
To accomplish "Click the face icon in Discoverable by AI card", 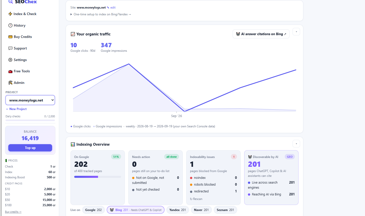I will tap(250, 157).
